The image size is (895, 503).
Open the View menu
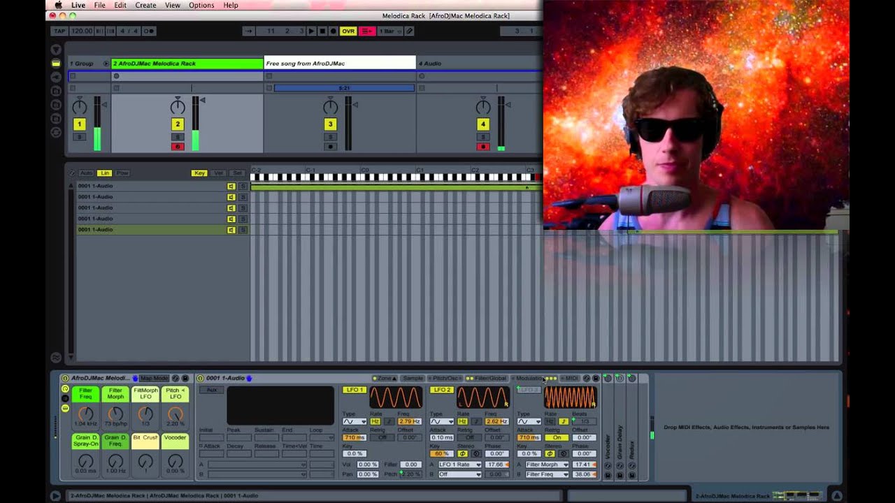click(173, 5)
